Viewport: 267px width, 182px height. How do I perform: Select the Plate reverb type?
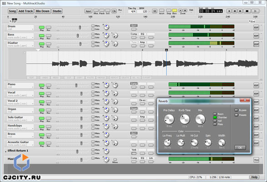coord(215,124)
